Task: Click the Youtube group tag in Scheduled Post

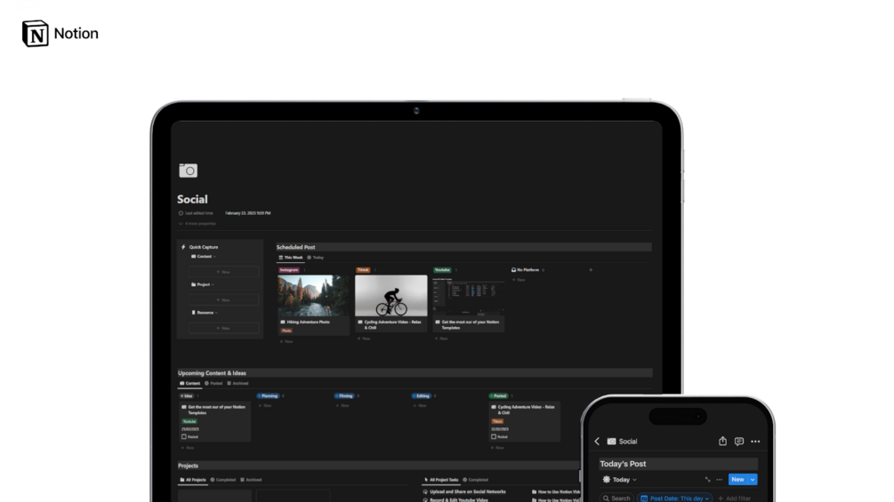Action: [x=442, y=270]
